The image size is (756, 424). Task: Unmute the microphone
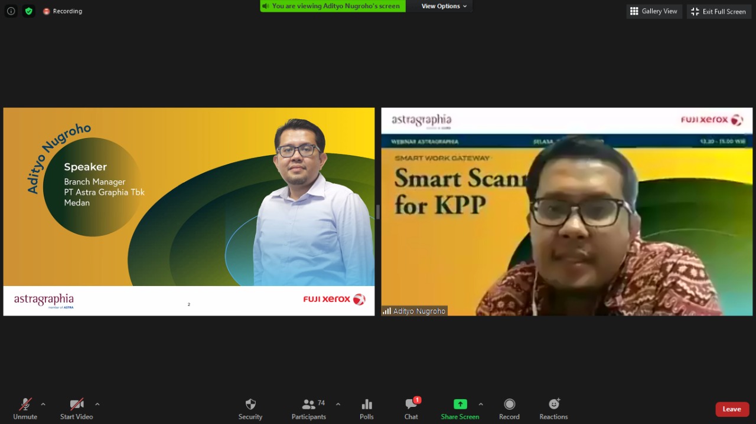point(25,408)
